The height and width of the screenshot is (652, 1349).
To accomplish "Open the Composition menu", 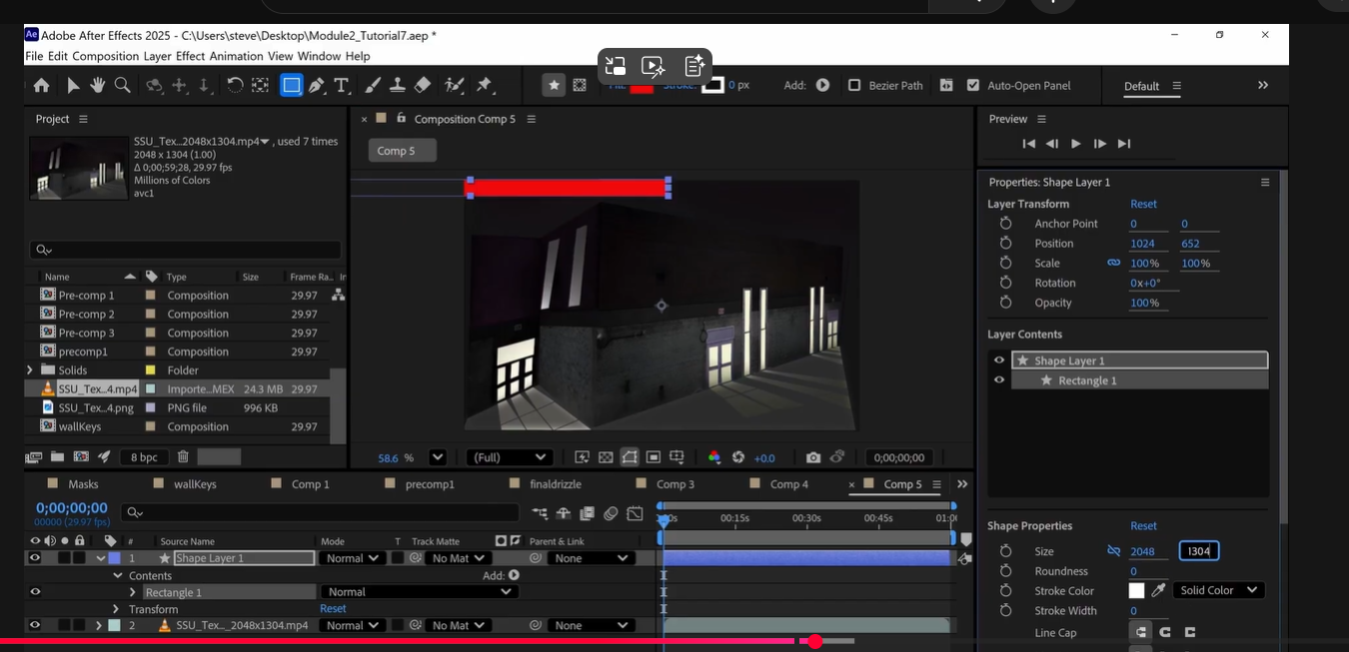I will (105, 56).
